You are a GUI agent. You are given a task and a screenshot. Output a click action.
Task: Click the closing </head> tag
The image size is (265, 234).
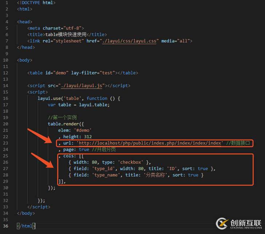(26, 47)
